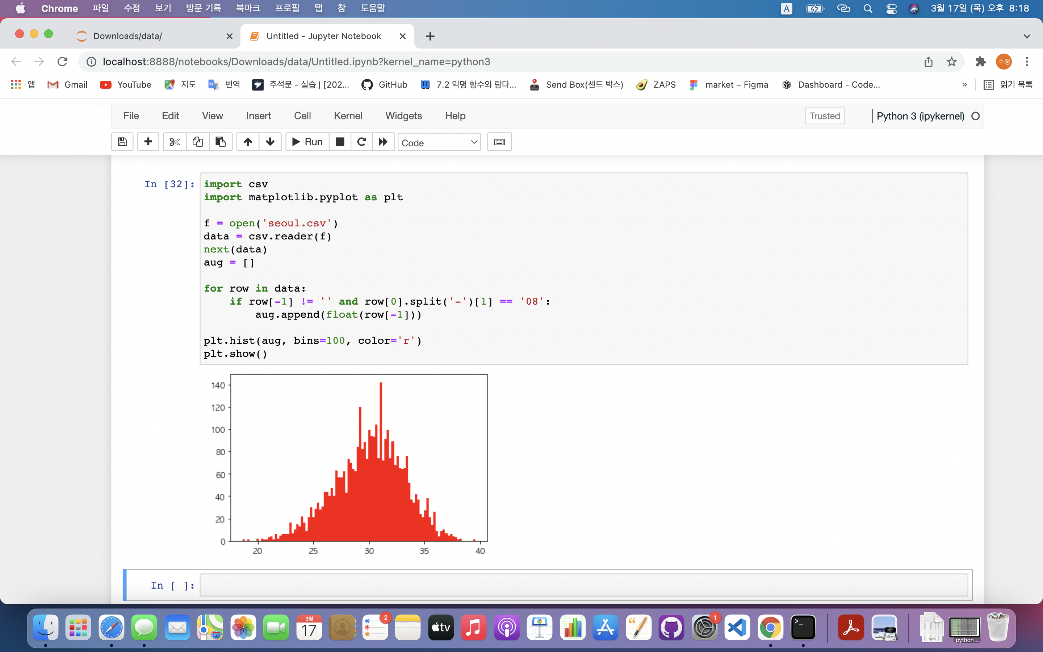Copy selected cells in the toolbar
The width and height of the screenshot is (1043, 652).
(x=198, y=142)
